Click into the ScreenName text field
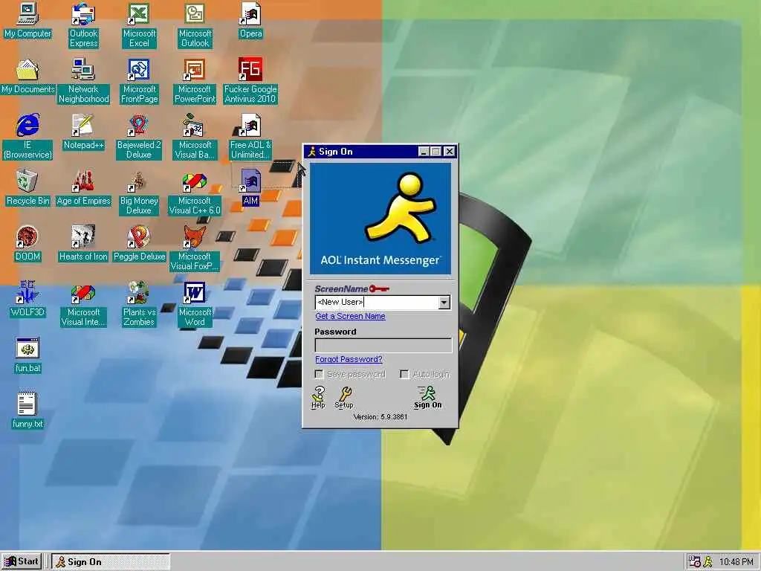Screen dimensions: 761x571 [x=377, y=303]
